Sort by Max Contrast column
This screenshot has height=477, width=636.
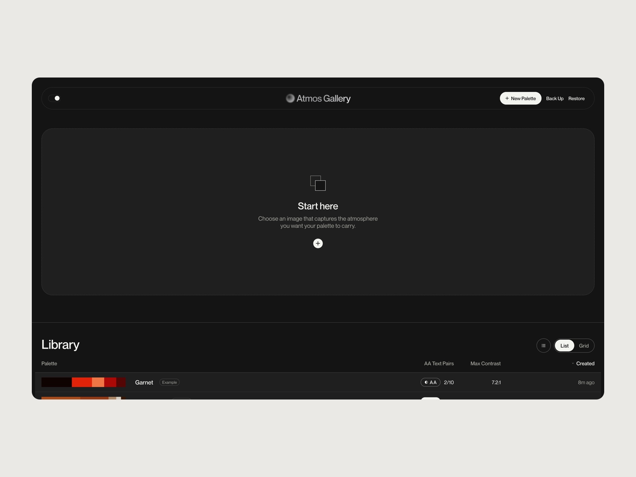(485, 364)
